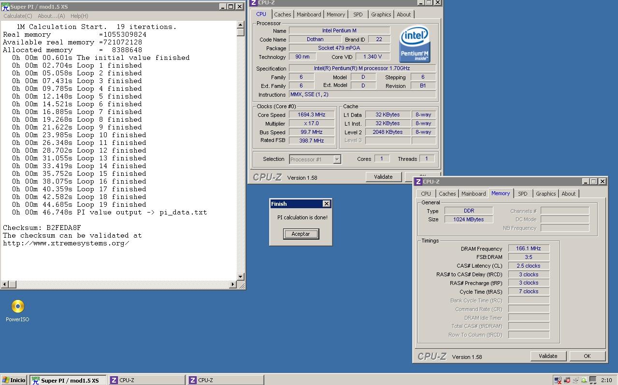Activate the CPU-Z taskbar button beside Super PI
Viewport: 618px width, 385px height.
pos(147,380)
